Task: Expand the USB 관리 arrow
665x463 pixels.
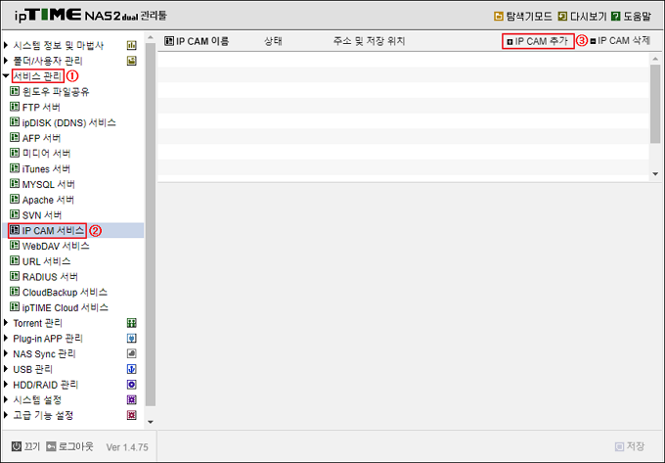Action: (6, 369)
